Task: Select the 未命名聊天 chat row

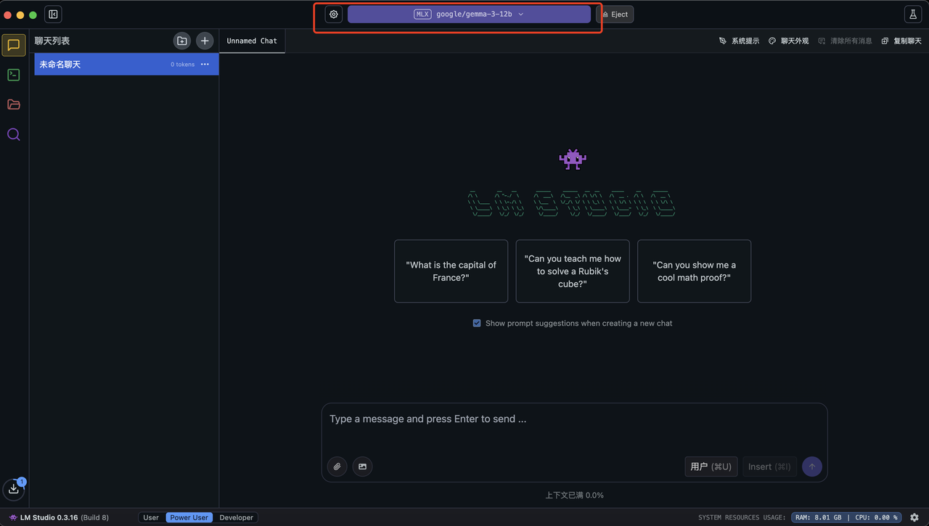Action: [x=126, y=65]
